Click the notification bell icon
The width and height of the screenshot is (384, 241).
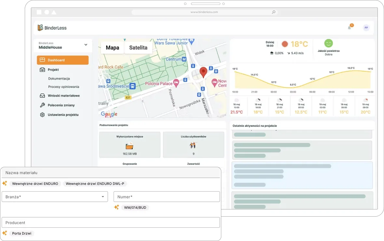pos(349,28)
